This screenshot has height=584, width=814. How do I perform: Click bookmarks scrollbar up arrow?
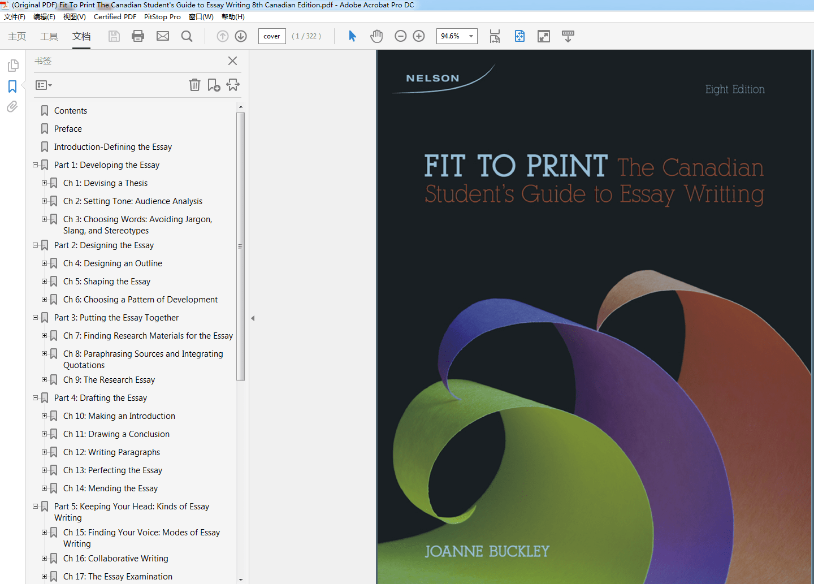[241, 107]
